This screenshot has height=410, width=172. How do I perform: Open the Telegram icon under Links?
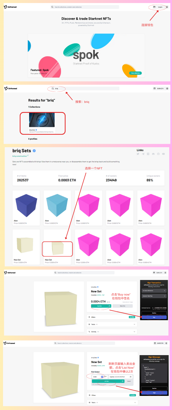point(143,154)
